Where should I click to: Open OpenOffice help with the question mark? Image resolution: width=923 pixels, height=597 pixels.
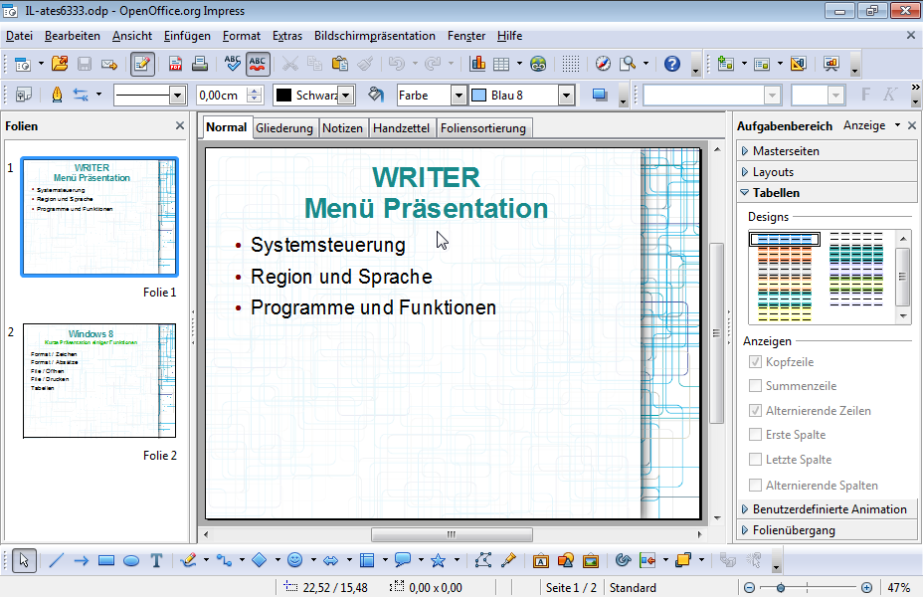672,64
